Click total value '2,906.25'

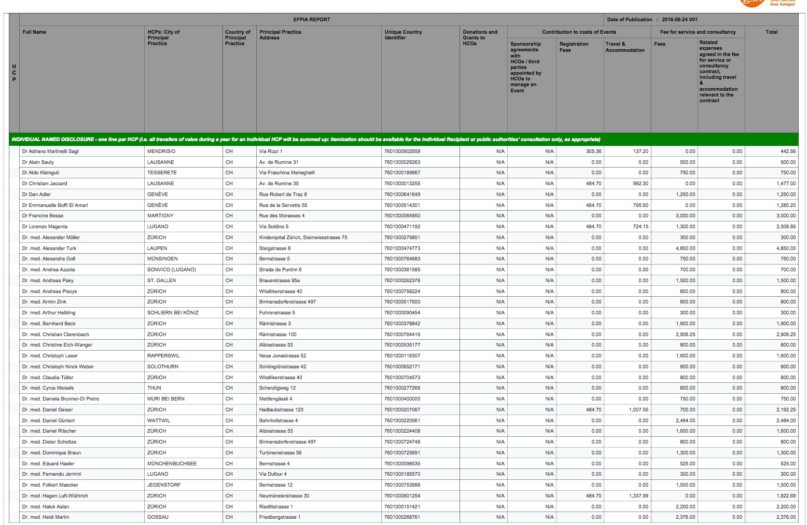[786, 335]
